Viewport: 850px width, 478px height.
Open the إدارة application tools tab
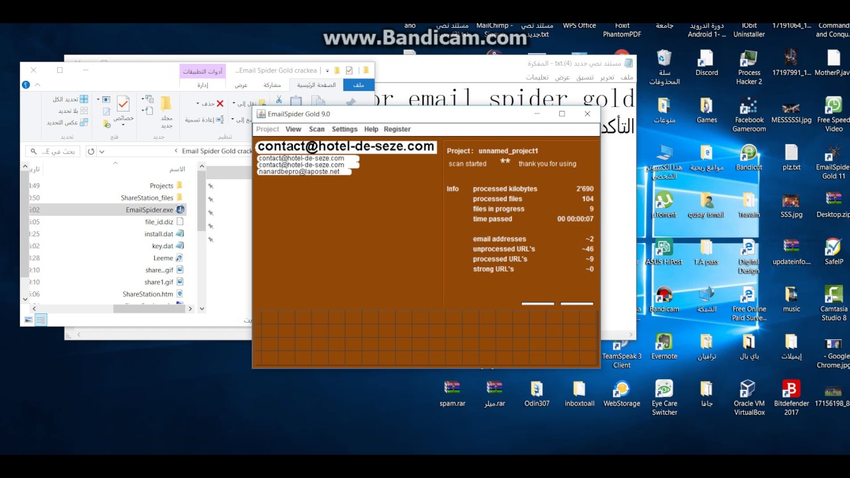tap(203, 85)
